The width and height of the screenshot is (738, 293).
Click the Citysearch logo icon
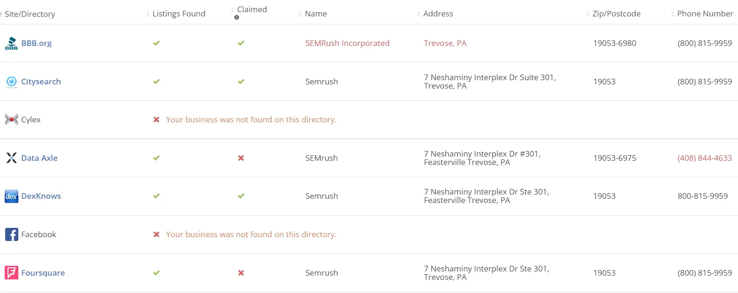click(11, 82)
